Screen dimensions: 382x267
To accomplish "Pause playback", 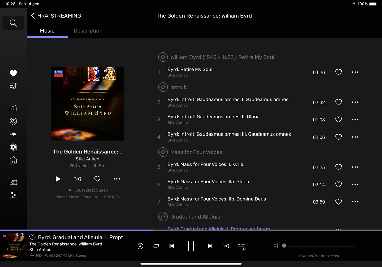I will pyautogui.click(x=191, y=246).
